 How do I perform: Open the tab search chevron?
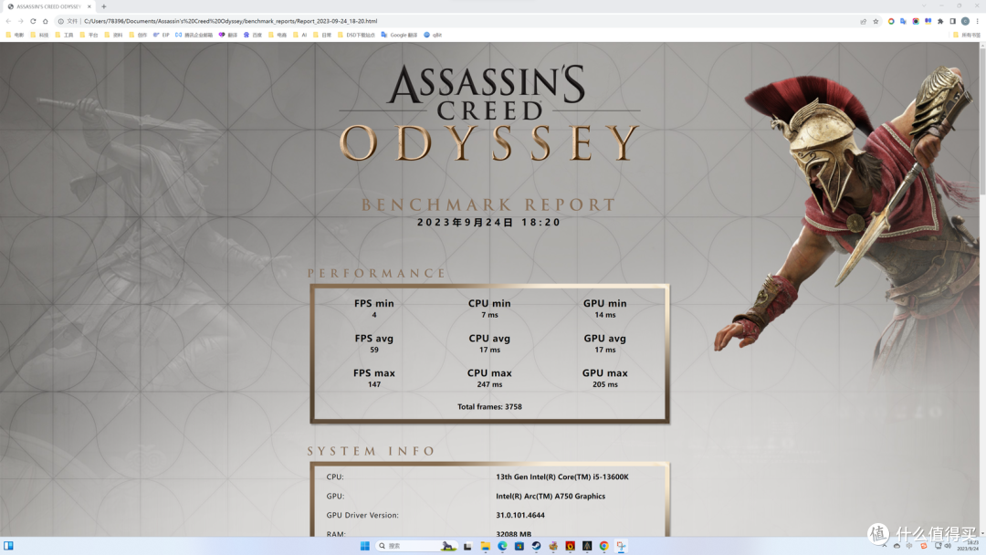[924, 5]
